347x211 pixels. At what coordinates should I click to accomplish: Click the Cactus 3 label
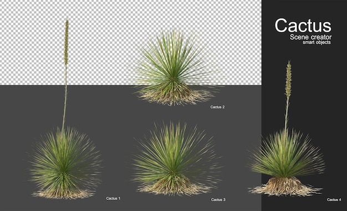(x=218, y=200)
